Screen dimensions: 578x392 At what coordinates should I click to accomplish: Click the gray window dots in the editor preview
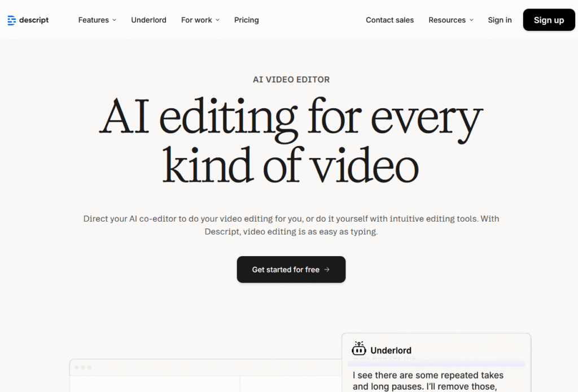click(83, 368)
